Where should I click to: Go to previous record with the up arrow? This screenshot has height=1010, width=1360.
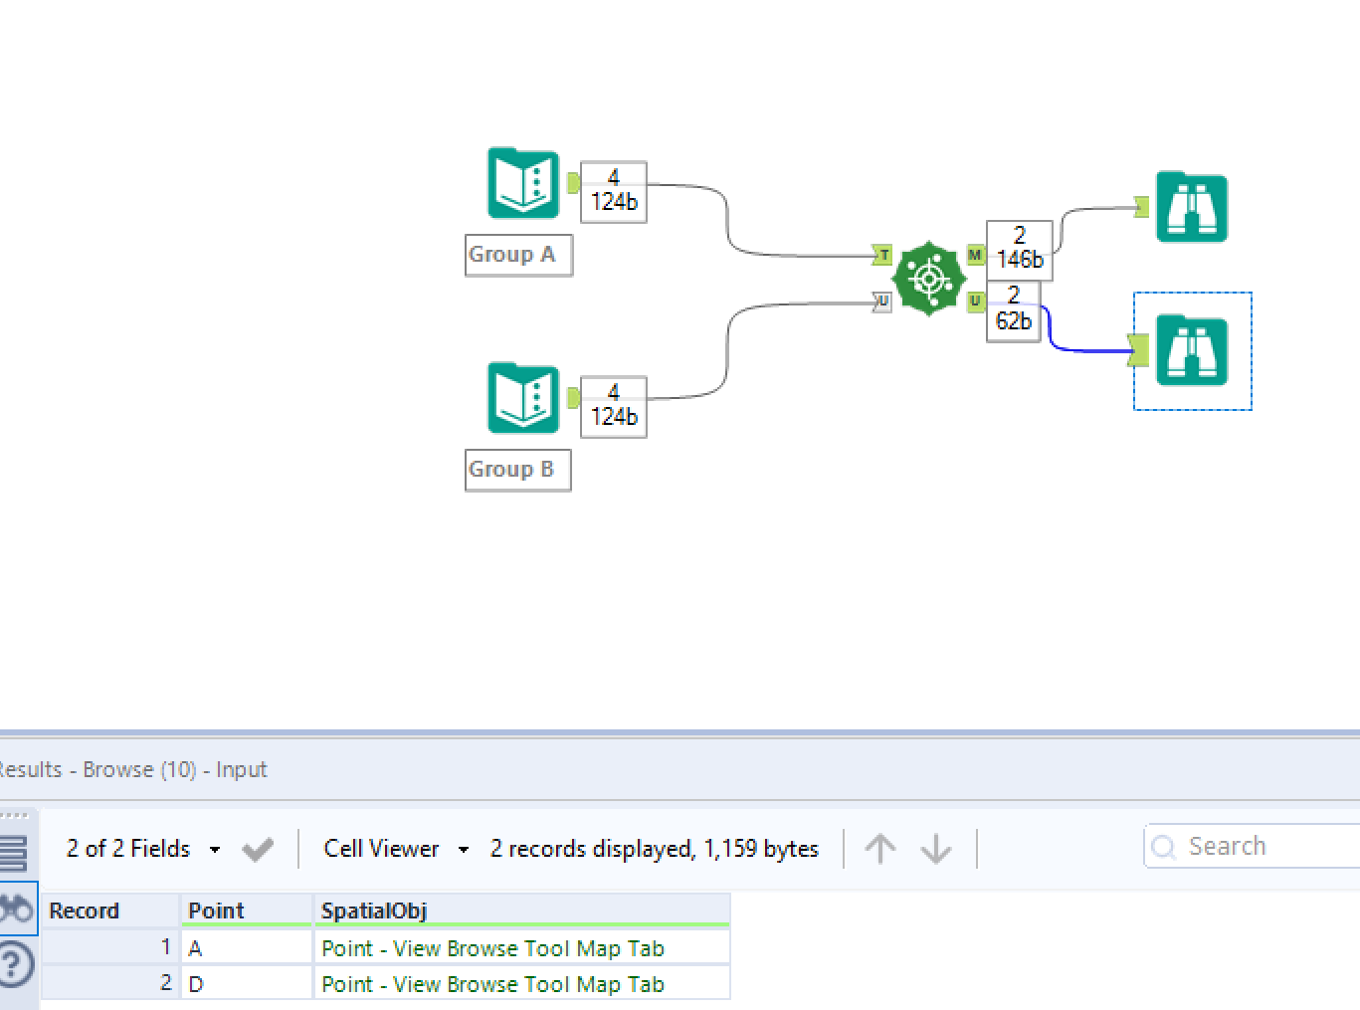point(880,849)
